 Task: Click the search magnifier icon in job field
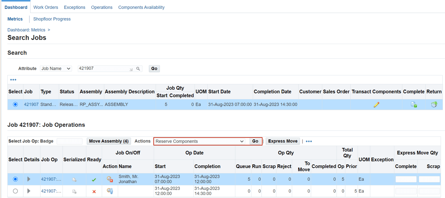[x=138, y=69]
